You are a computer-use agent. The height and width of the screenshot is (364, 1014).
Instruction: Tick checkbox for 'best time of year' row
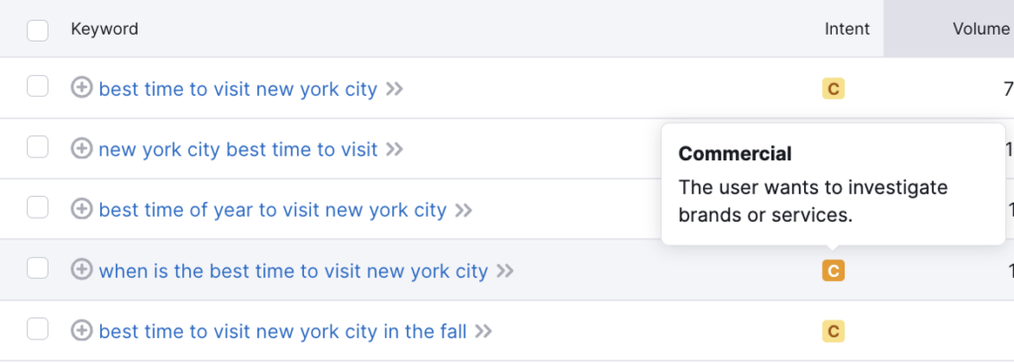pos(38,207)
